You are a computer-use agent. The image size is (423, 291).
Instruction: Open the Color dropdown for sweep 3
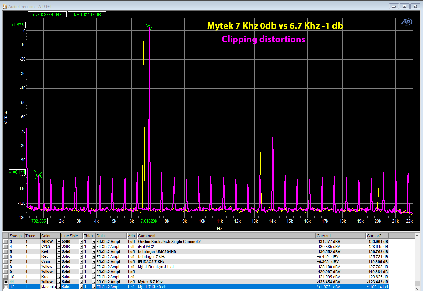[58, 242]
